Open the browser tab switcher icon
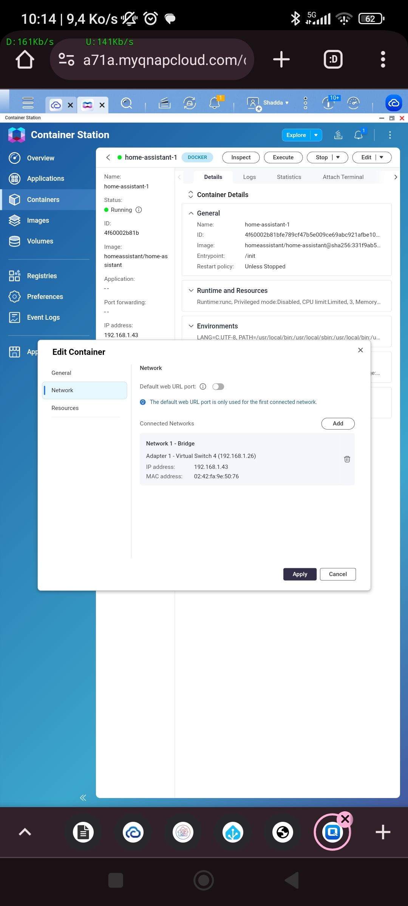408x906 pixels. [333, 60]
